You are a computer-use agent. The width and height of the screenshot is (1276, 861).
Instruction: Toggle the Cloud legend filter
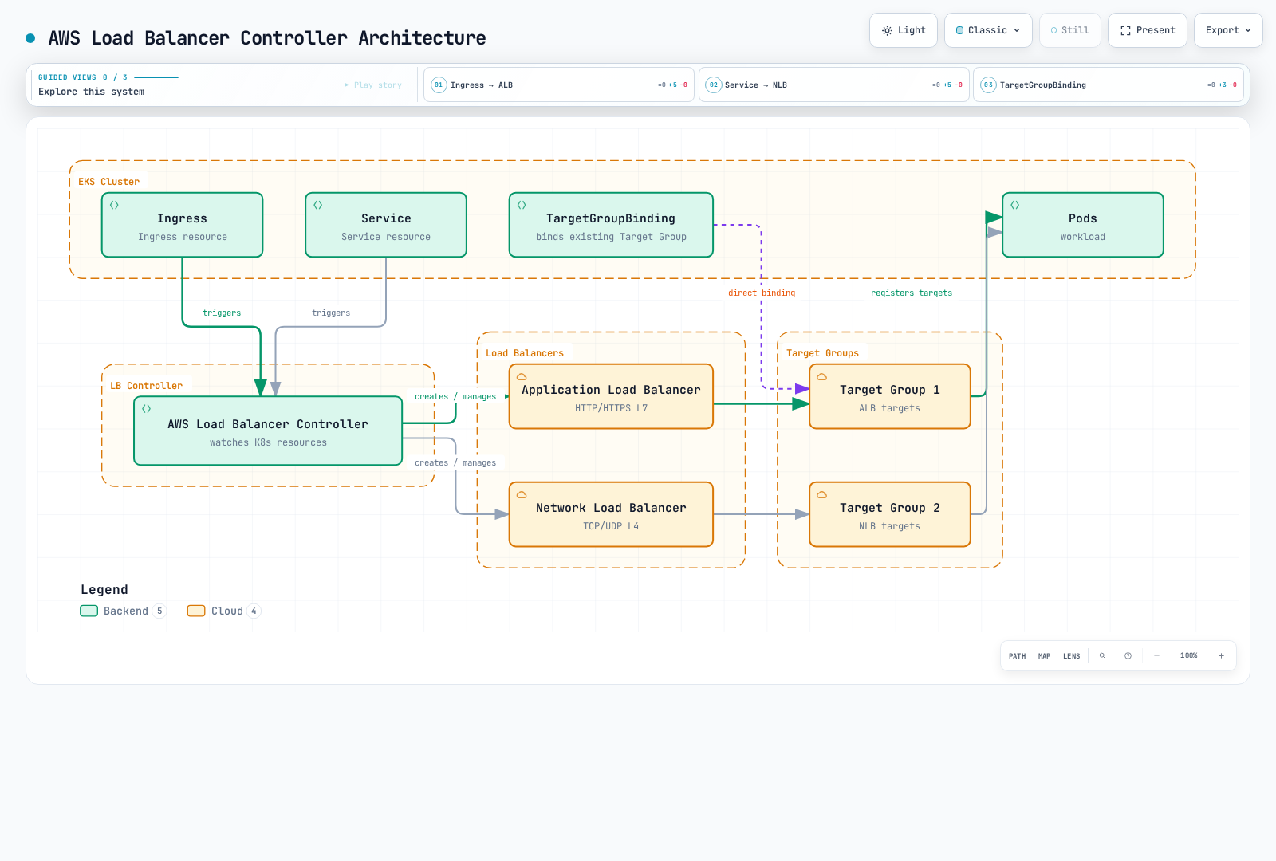pyautogui.click(x=224, y=611)
